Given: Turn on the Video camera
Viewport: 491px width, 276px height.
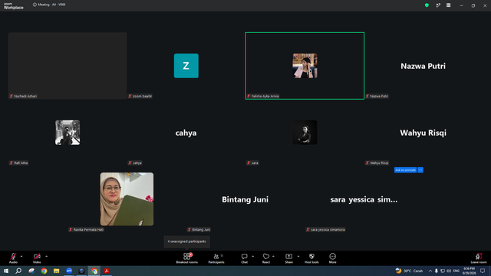Looking at the screenshot, I should tap(37, 258).
